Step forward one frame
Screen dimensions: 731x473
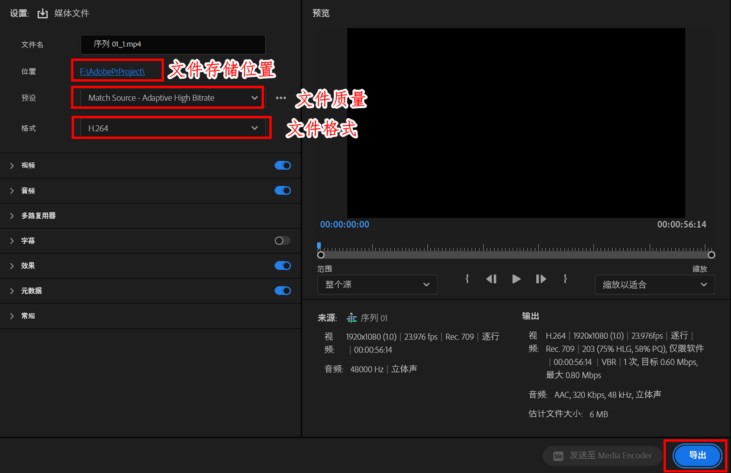pyautogui.click(x=541, y=278)
